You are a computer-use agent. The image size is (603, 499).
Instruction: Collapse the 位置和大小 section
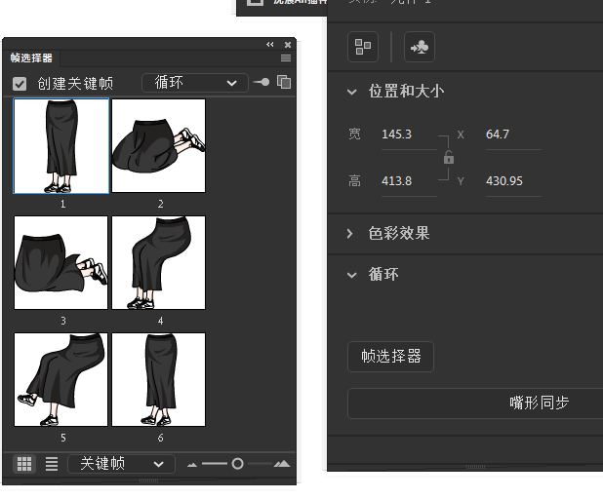352,92
